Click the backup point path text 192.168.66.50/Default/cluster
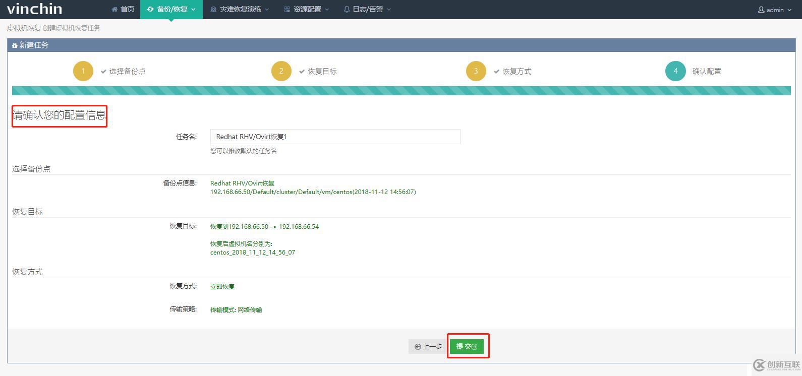Viewport: 802px width, 376px height. coord(313,192)
